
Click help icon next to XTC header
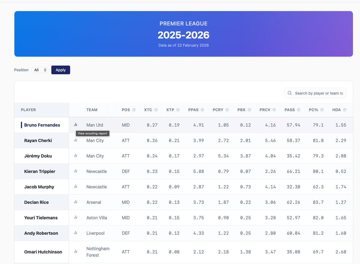tap(156, 110)
